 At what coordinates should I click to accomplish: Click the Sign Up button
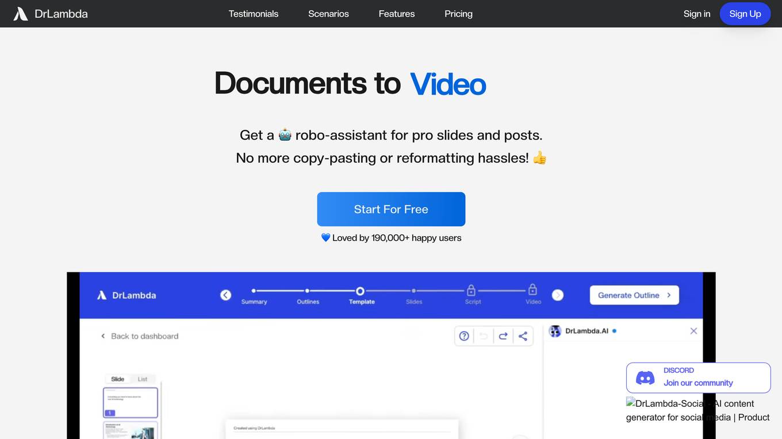pos(745,14)
